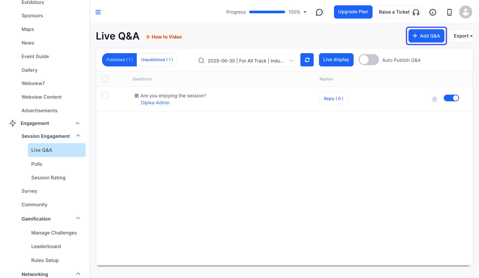Enable the Auto Publish Q&A switch
This screenshot has height=278, width=479.
(369, 60)
